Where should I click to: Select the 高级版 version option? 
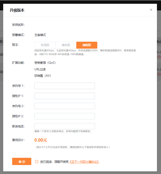tap(66, 45)
